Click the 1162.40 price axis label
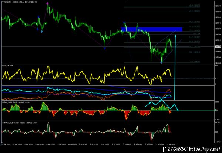This screenshot has height=153, width=222. tap(218, 40)
